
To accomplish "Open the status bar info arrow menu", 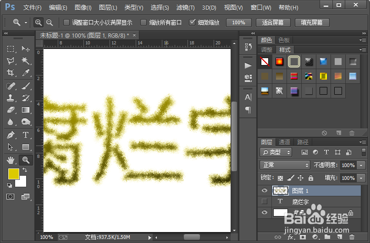I will coord(149,238).
